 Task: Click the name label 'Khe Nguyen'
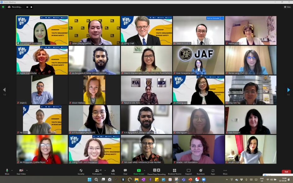pyautogui.click(x=182, y=133)
